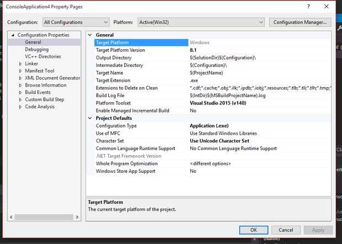This screenshot has width=342, height=244.
Task: Click the Cancel button
Action: pyautogui.click(x=286, y=230)
